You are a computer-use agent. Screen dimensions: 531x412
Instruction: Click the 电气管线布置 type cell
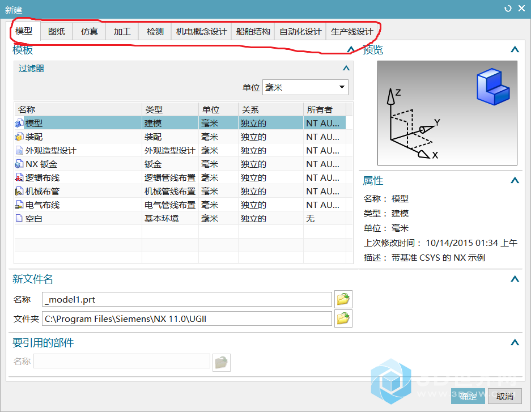(x=170, y=205)
